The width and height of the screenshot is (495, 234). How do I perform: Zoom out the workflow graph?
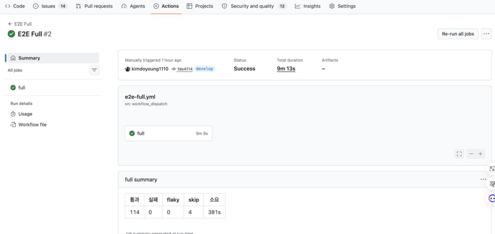tap(471, 154)
